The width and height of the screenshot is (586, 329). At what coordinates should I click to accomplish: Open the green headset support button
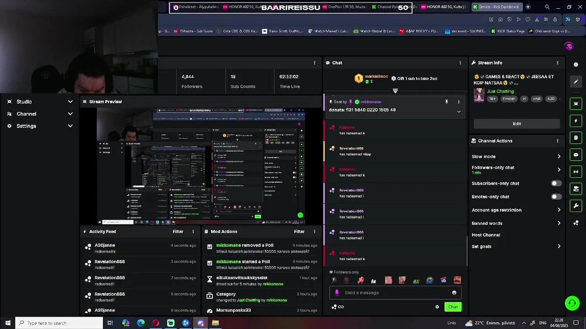pos(572,303)
